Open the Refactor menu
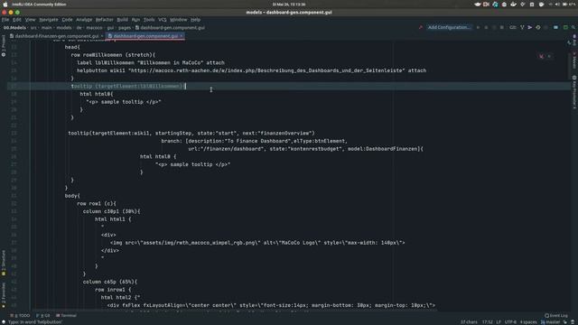This screenshot has height=325, width=578. [105, 20]
